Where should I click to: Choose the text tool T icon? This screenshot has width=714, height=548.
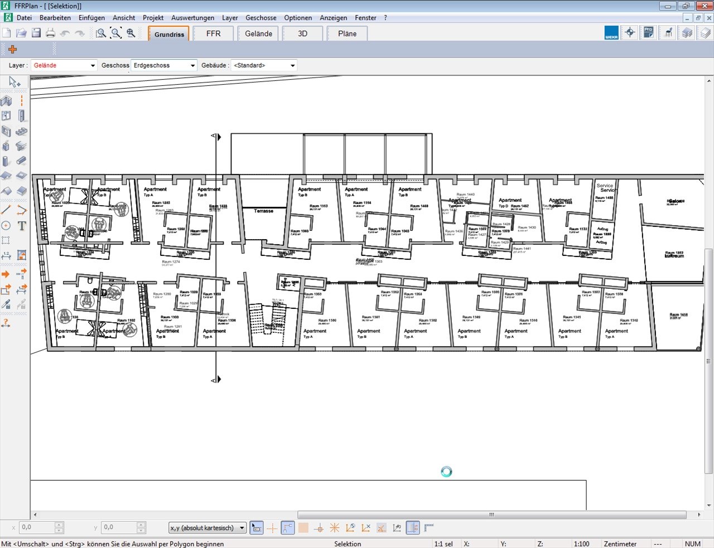22,226
